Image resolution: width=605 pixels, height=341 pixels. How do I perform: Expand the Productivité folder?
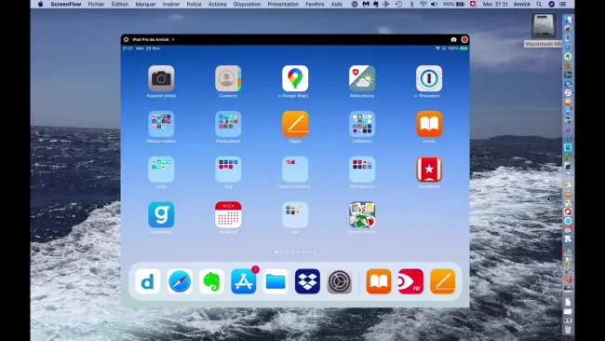click(x=228, y=124)
